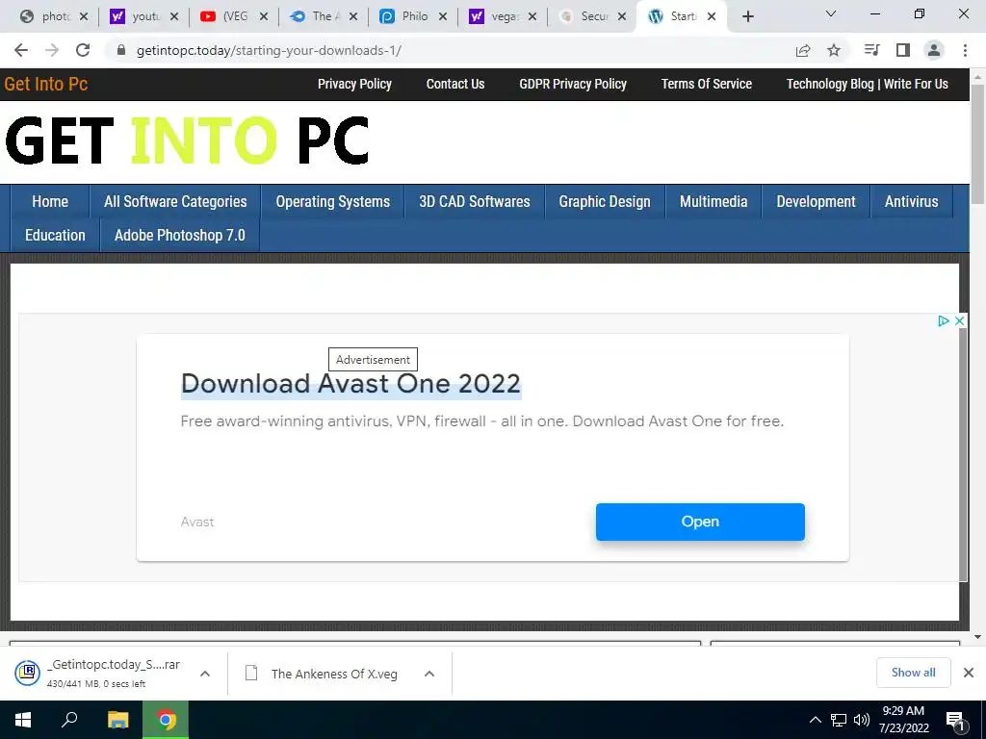Switch to the Yahoo 'vega' tab
Viewport: 986px width, 739px height.
[x=503, y=16]
